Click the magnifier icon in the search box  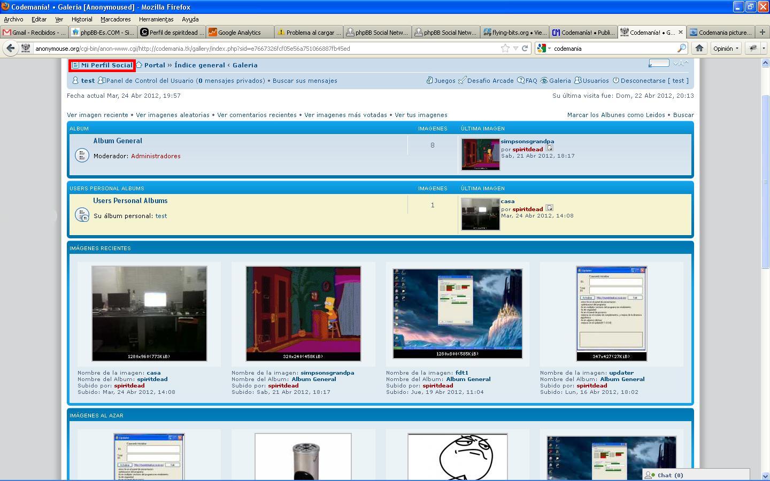(x=681, y=48)
